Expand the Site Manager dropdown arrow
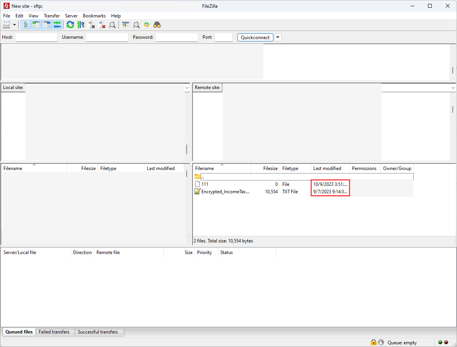The height and width of the screenshot is (347, 457). 14,25
